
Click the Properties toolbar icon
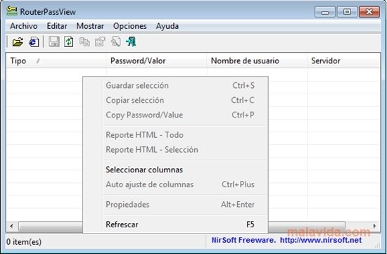pyautogui.click(x=100, y=42)
